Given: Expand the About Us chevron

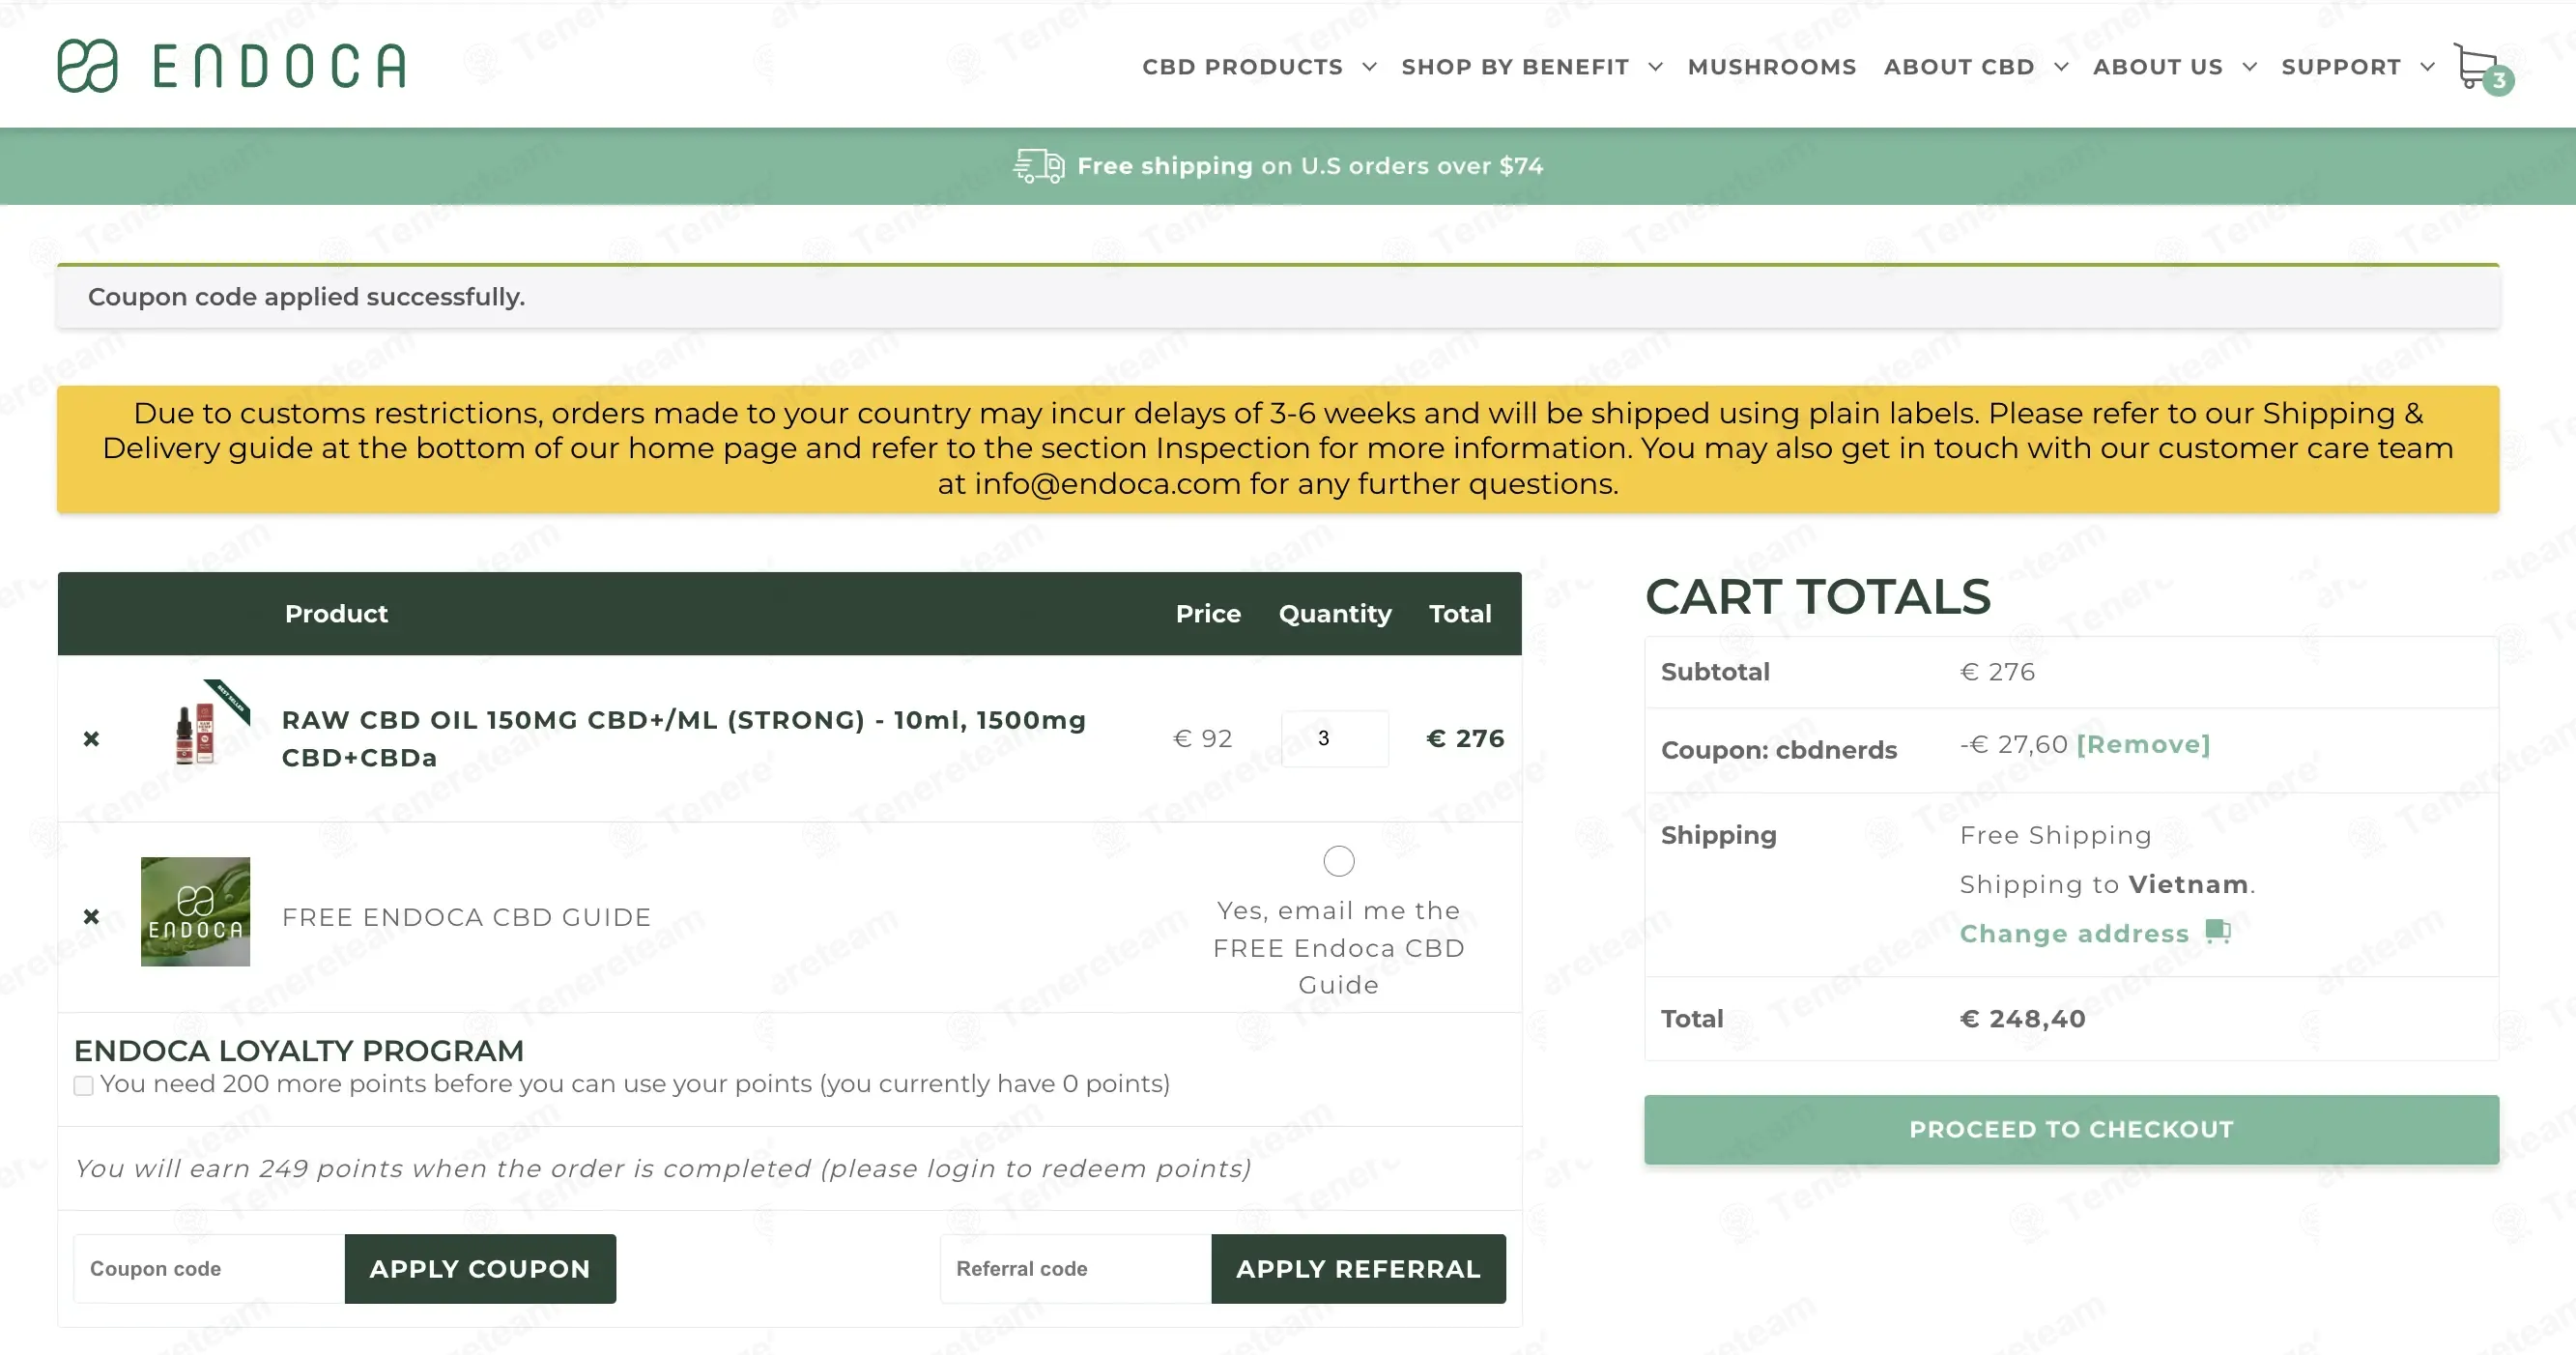Looking at the screenshot, I should (x=2249, y=67).
